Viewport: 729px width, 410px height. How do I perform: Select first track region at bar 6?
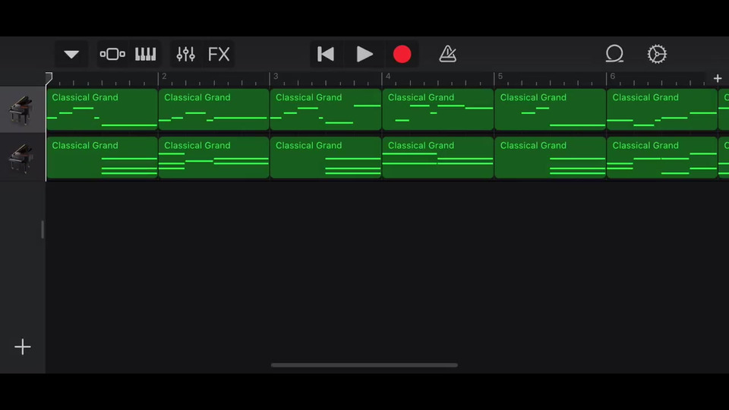click(662, 109)
